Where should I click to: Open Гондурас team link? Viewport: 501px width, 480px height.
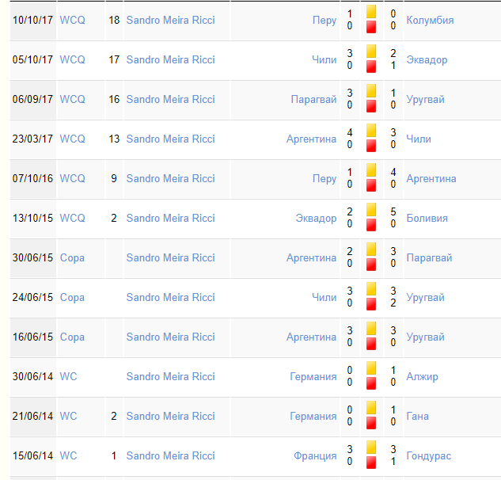(x=428, y=456)
